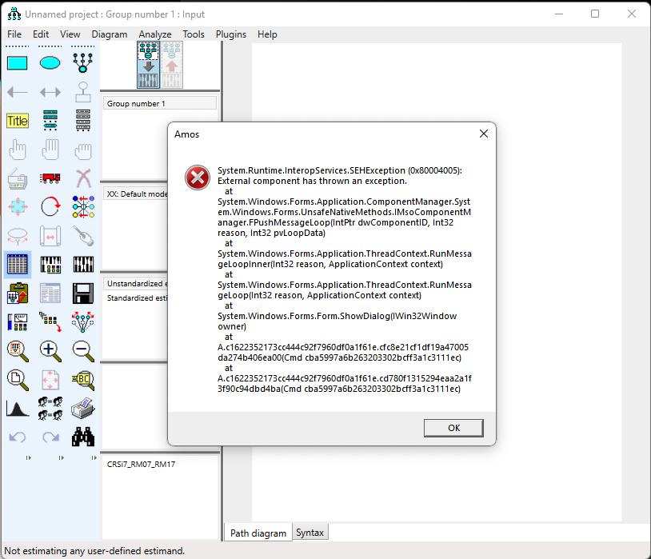Click OK in the Amos error dialog

tap(453, 428)
